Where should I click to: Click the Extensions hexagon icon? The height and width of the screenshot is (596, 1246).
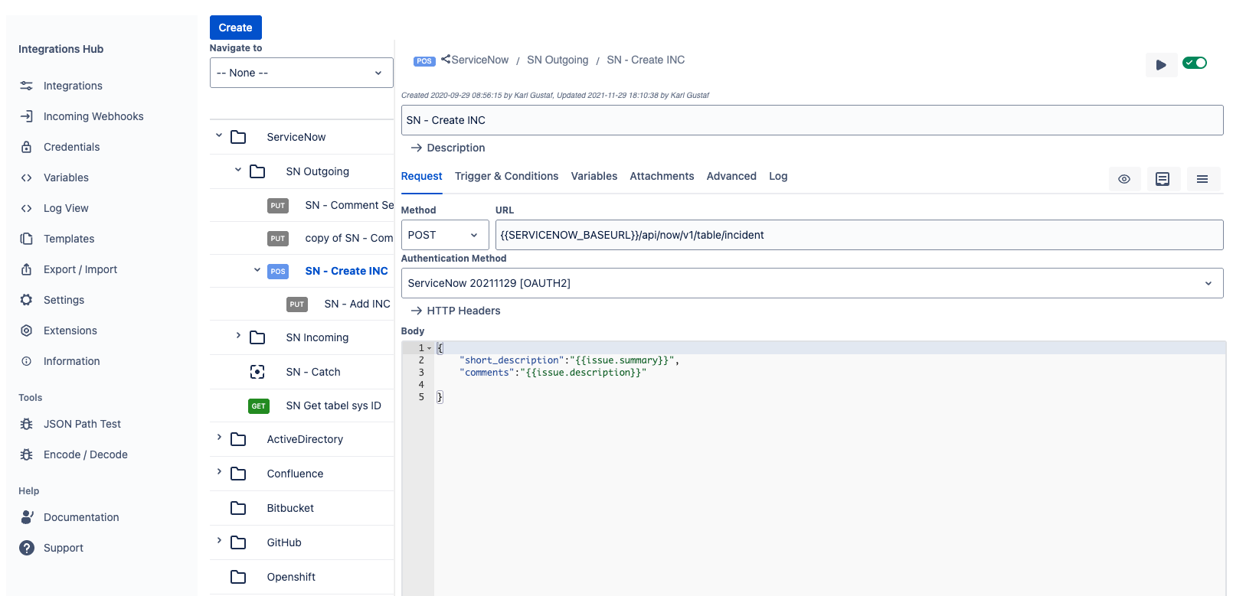tap(26, 331)
